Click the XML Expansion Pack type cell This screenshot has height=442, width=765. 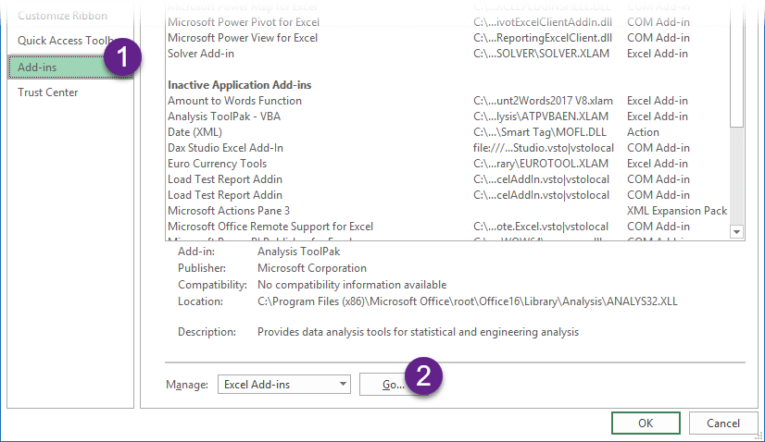[x=677, y=211]
